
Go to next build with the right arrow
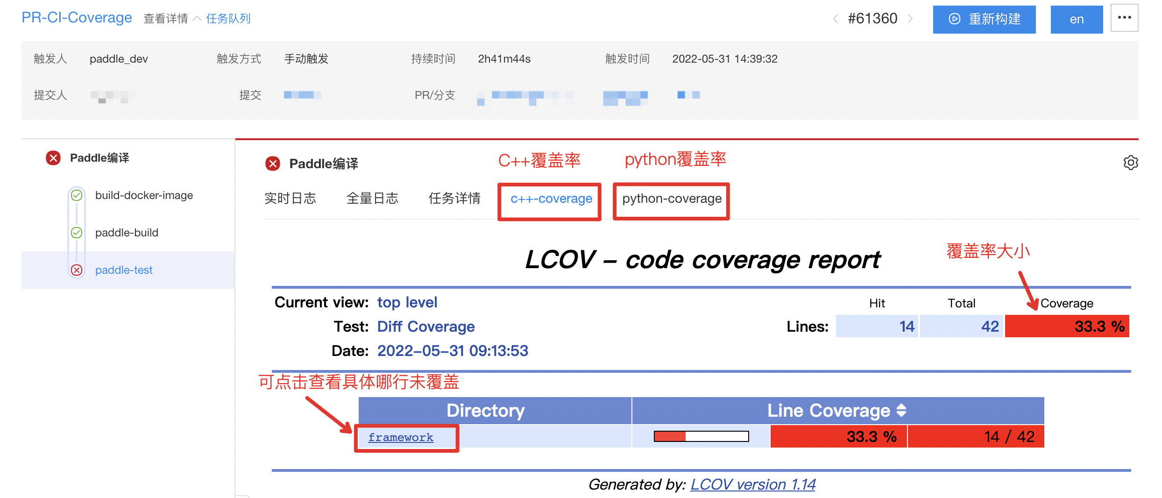911,19
